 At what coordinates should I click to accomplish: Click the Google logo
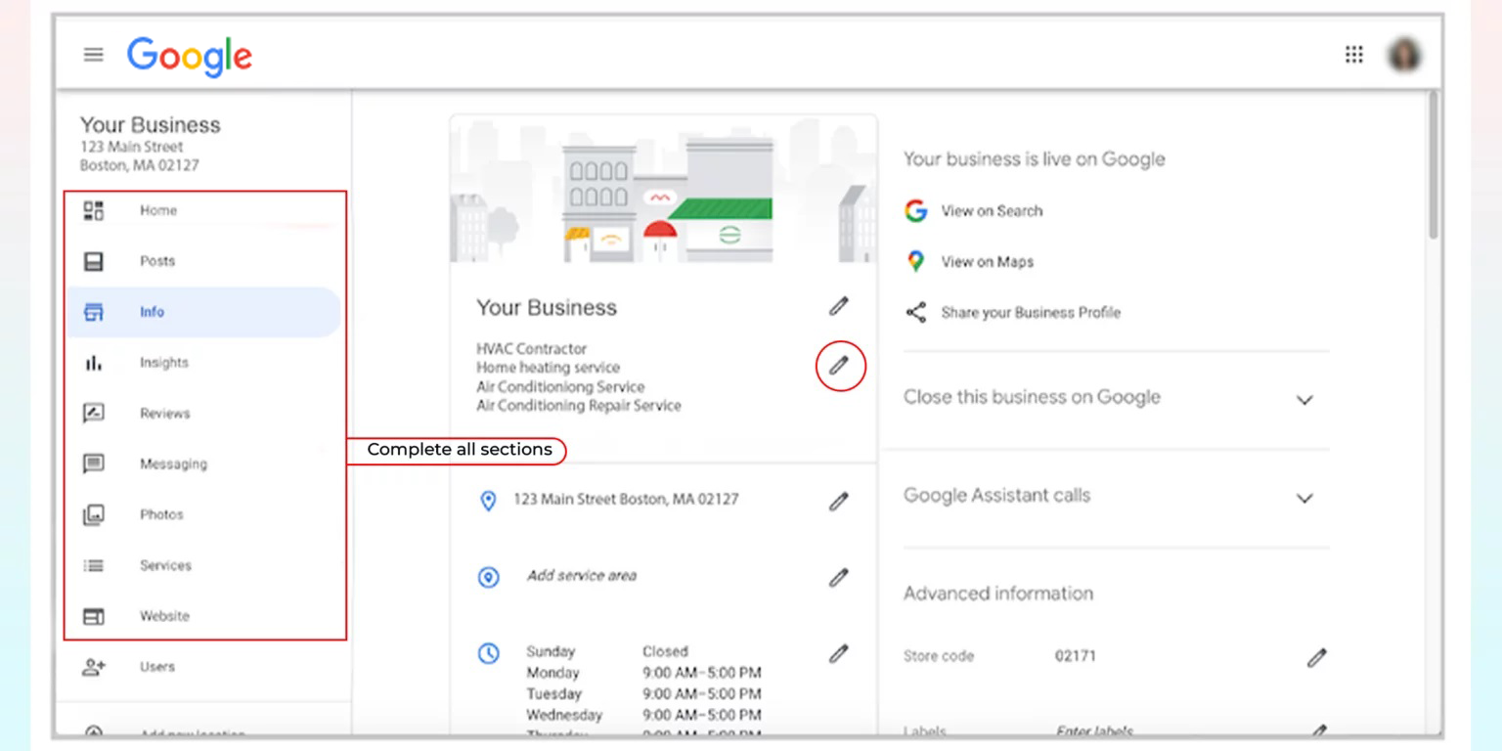click(190, 57)
